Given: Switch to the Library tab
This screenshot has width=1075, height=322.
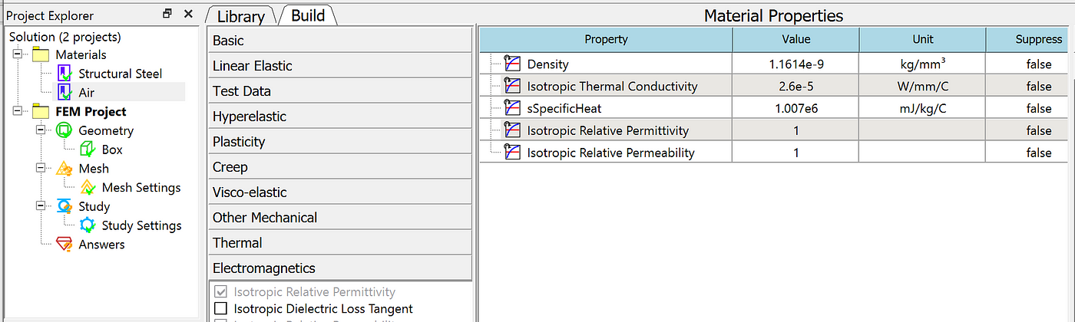Looking at the screenshot, I should point(241,16).
